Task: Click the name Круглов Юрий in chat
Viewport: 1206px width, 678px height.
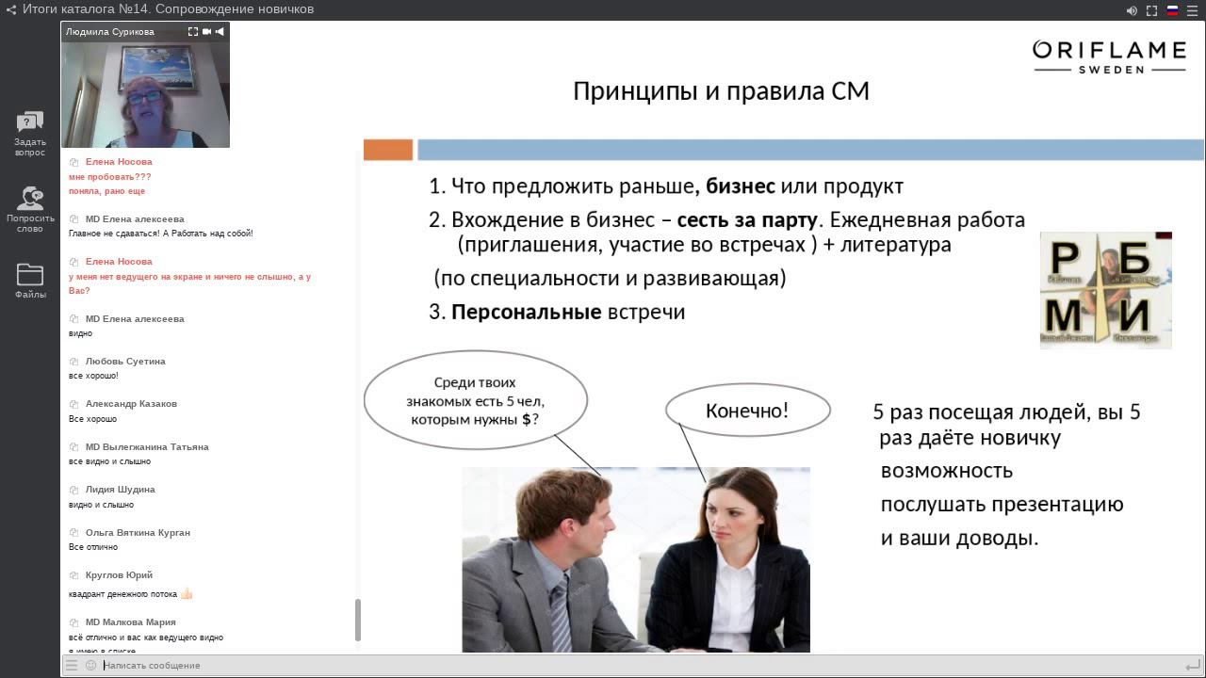Action: pos(119,575)
